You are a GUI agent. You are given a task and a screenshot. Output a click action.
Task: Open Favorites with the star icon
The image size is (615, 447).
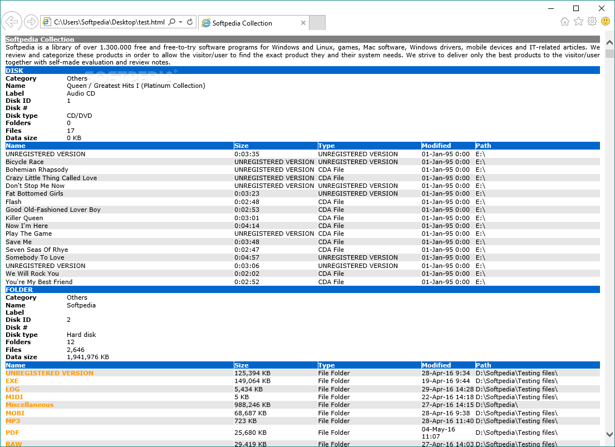pos(578,22)
